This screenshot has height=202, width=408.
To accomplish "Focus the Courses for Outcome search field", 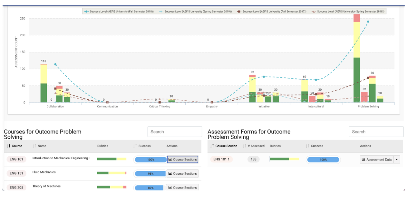I will [x=175, y=132].
